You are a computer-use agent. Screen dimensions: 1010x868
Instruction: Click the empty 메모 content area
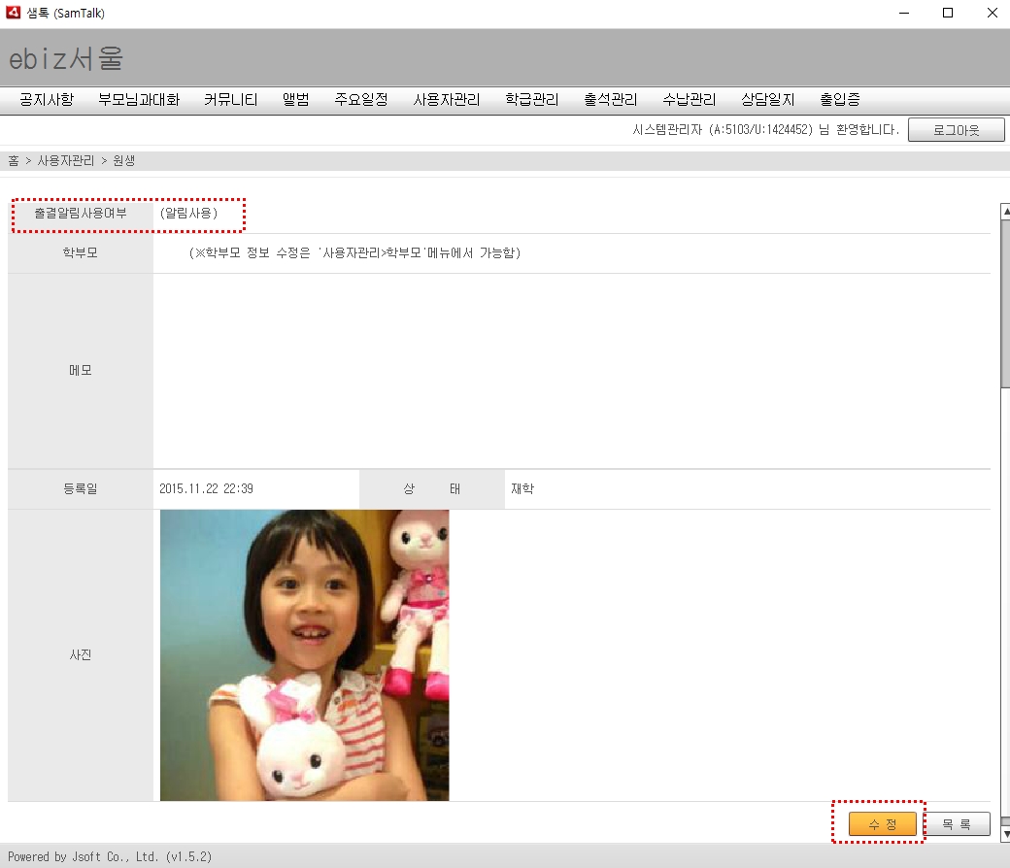tap(571, 371)
